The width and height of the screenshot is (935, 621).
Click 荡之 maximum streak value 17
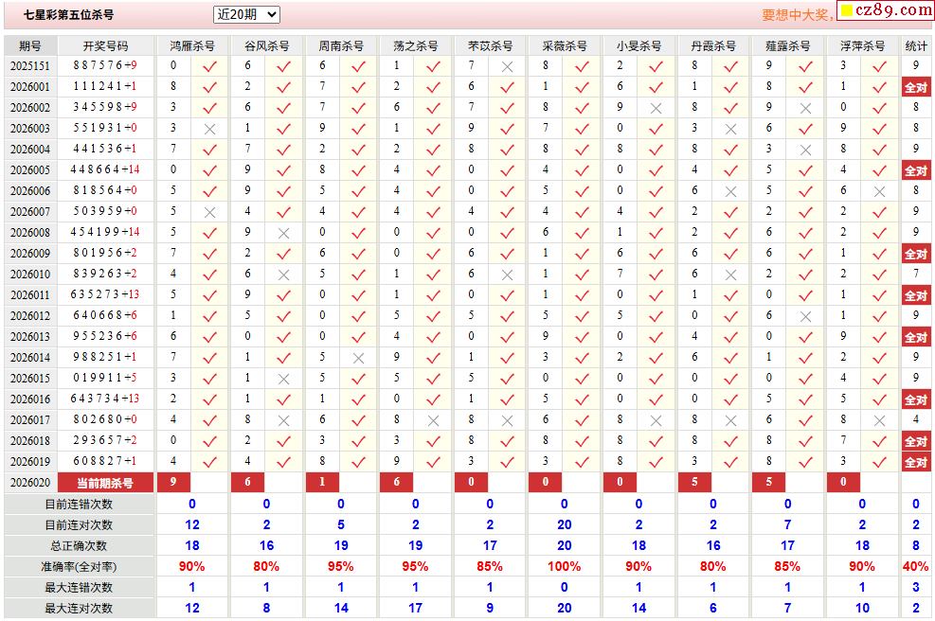pyautogui.click(x=415, y=608)
